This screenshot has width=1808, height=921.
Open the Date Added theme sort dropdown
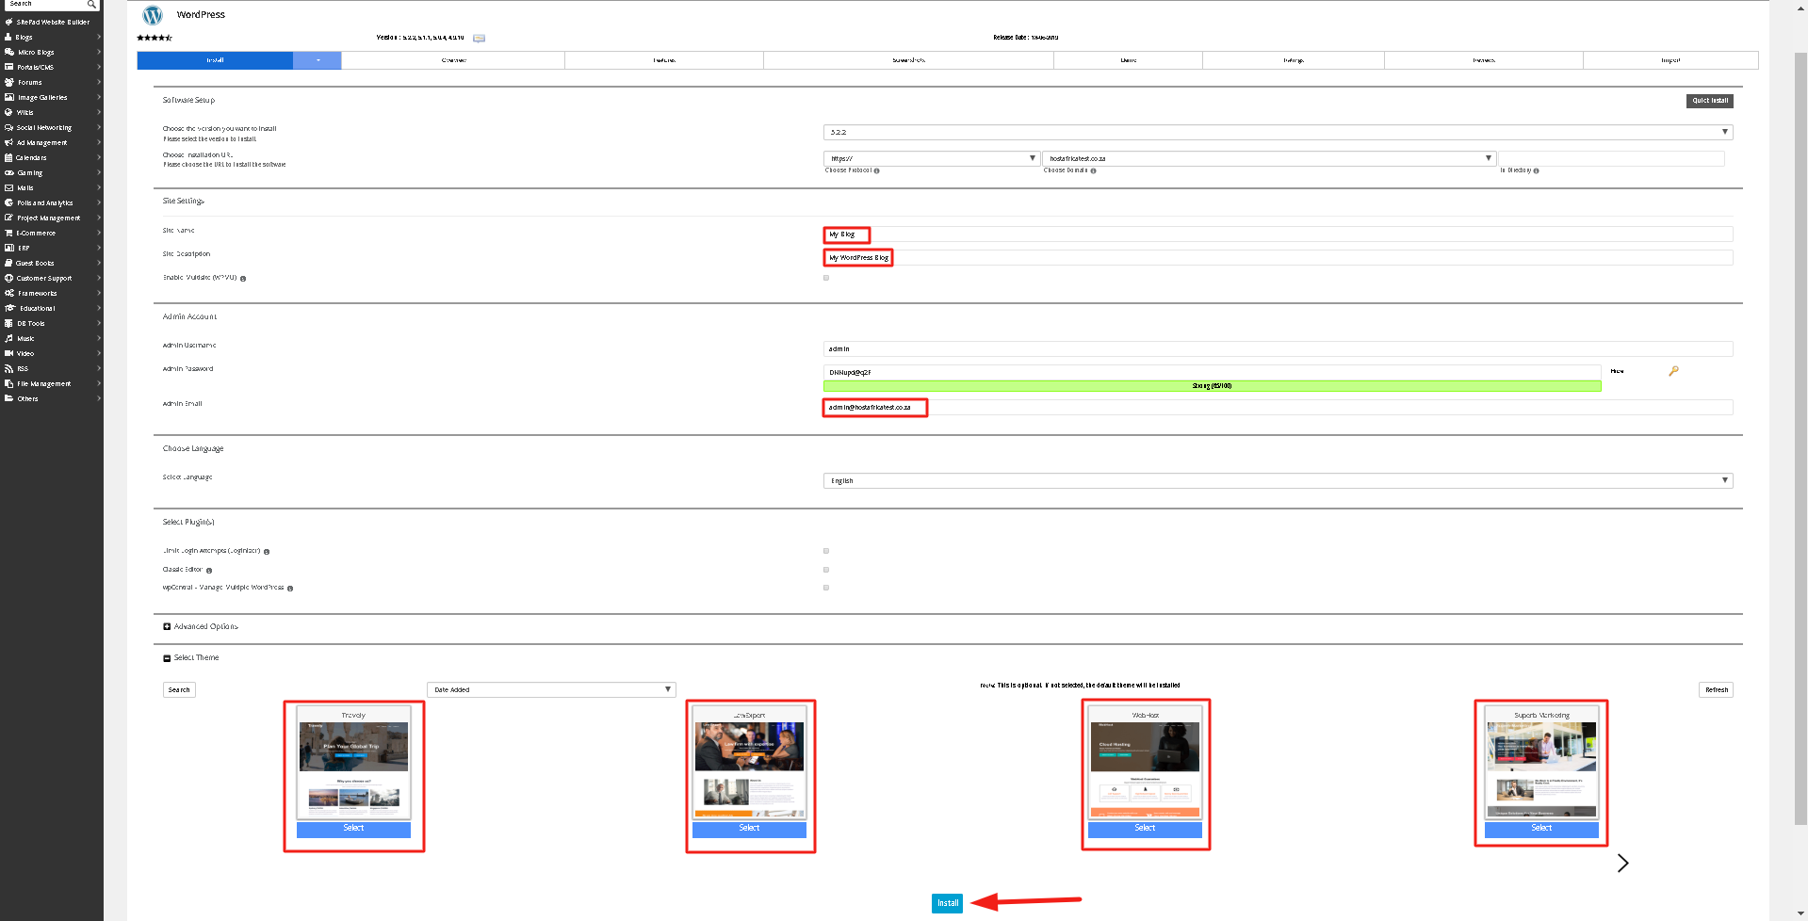(551, 689)
